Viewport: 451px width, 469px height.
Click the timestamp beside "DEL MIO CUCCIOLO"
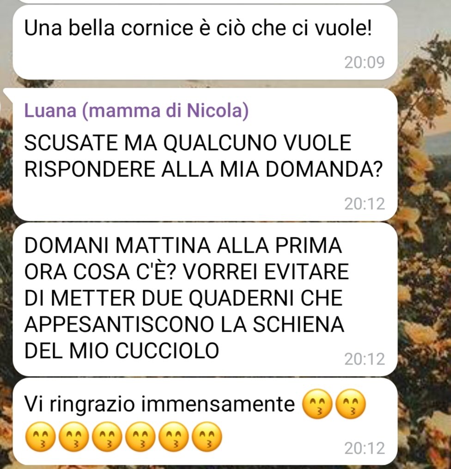click(364, 359)
